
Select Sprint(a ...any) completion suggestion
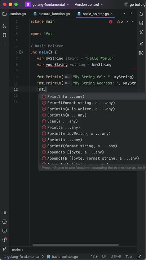click(93, 140)
